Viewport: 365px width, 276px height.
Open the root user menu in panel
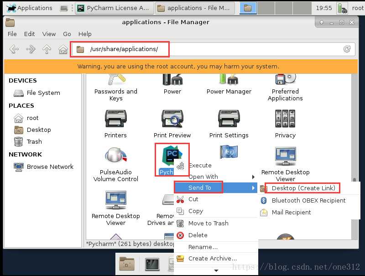[358, 8]
